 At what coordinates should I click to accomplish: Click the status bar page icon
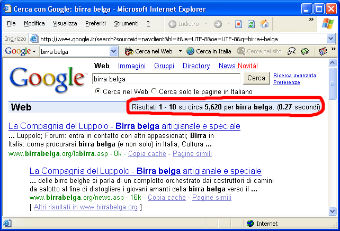click(7, 223)
